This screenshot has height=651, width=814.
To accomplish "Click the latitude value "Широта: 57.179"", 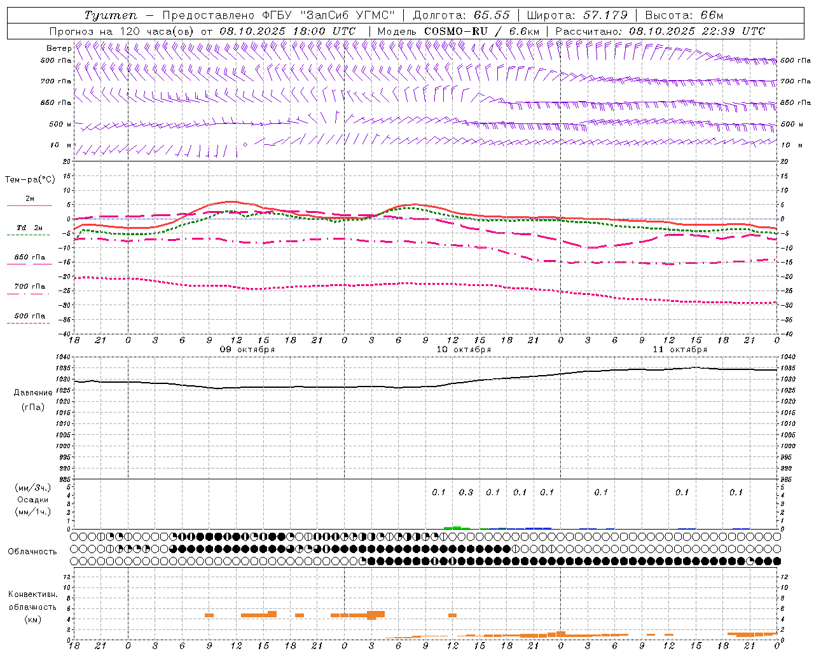I will point(578,15).
